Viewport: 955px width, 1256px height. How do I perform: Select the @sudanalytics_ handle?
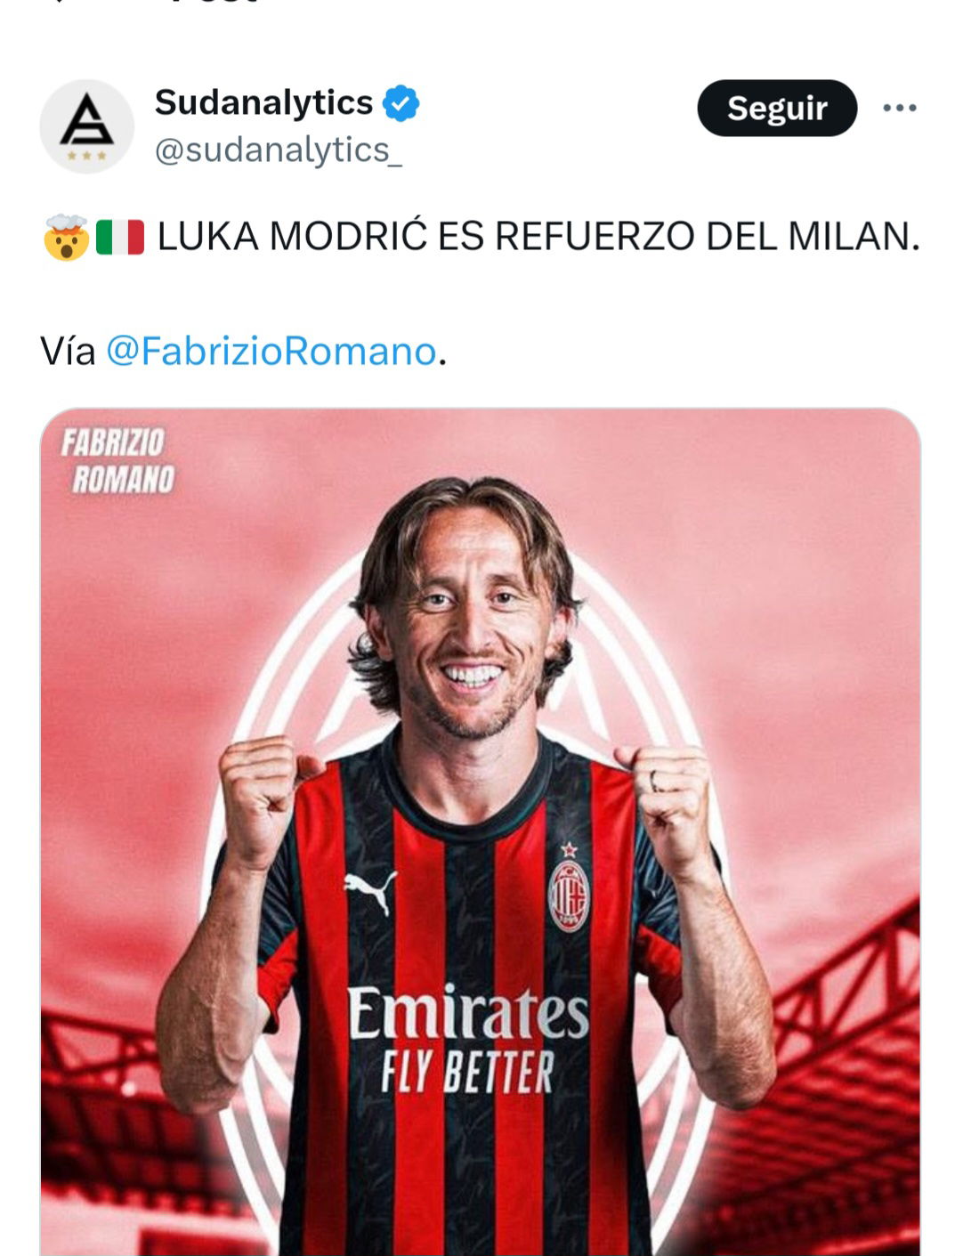click(x=279, y=150)
